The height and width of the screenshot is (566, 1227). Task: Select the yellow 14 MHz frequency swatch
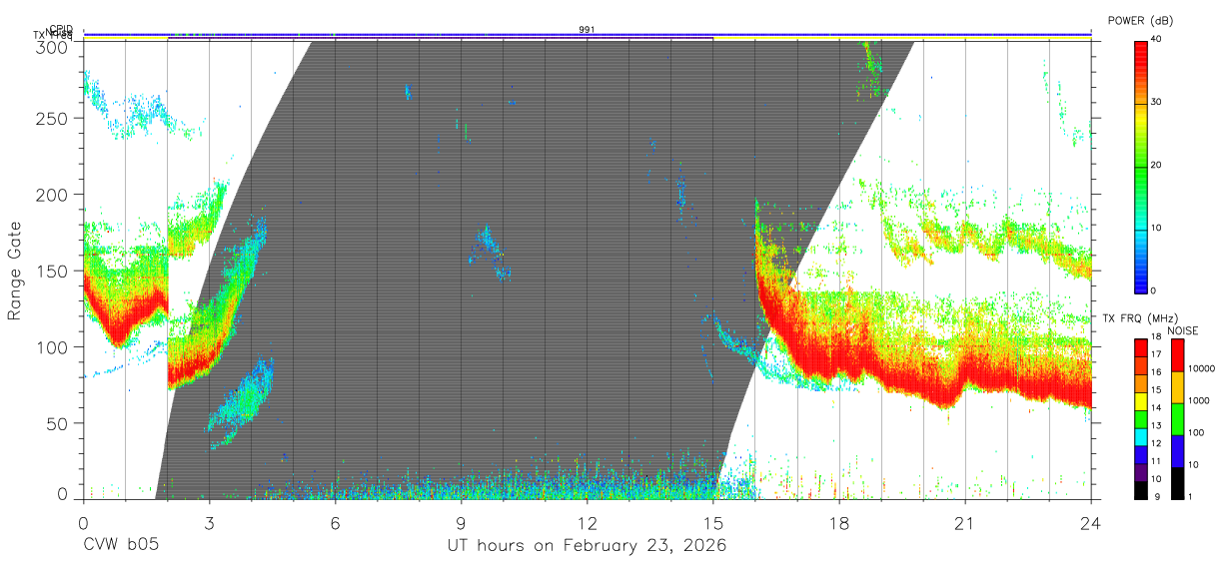pyautogui.click(x=1141, y=402)
